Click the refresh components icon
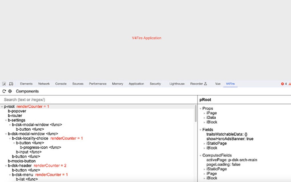Screen dimensions: 291x182 click(3, 91)
